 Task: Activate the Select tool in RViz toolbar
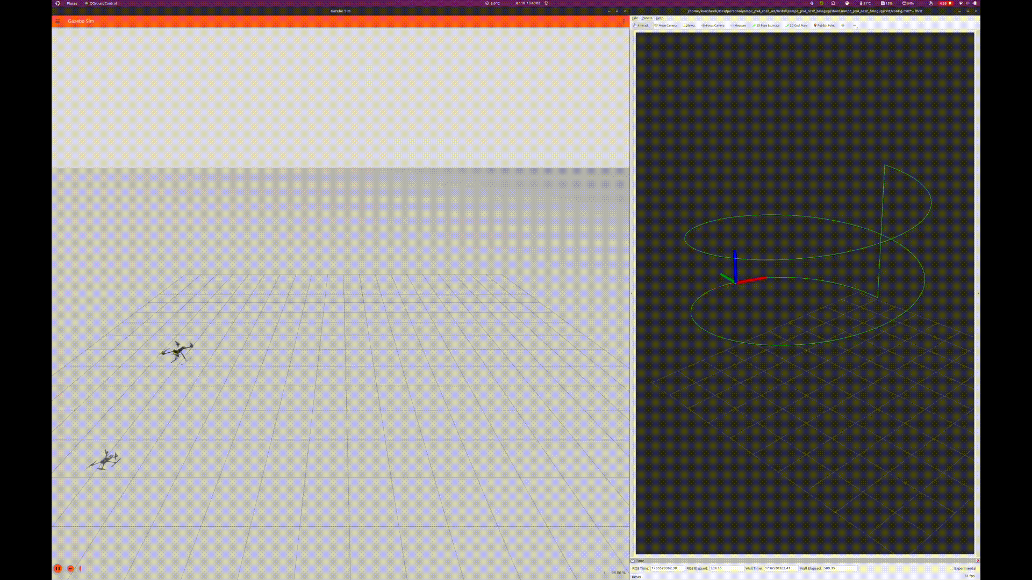pos(689,25)
